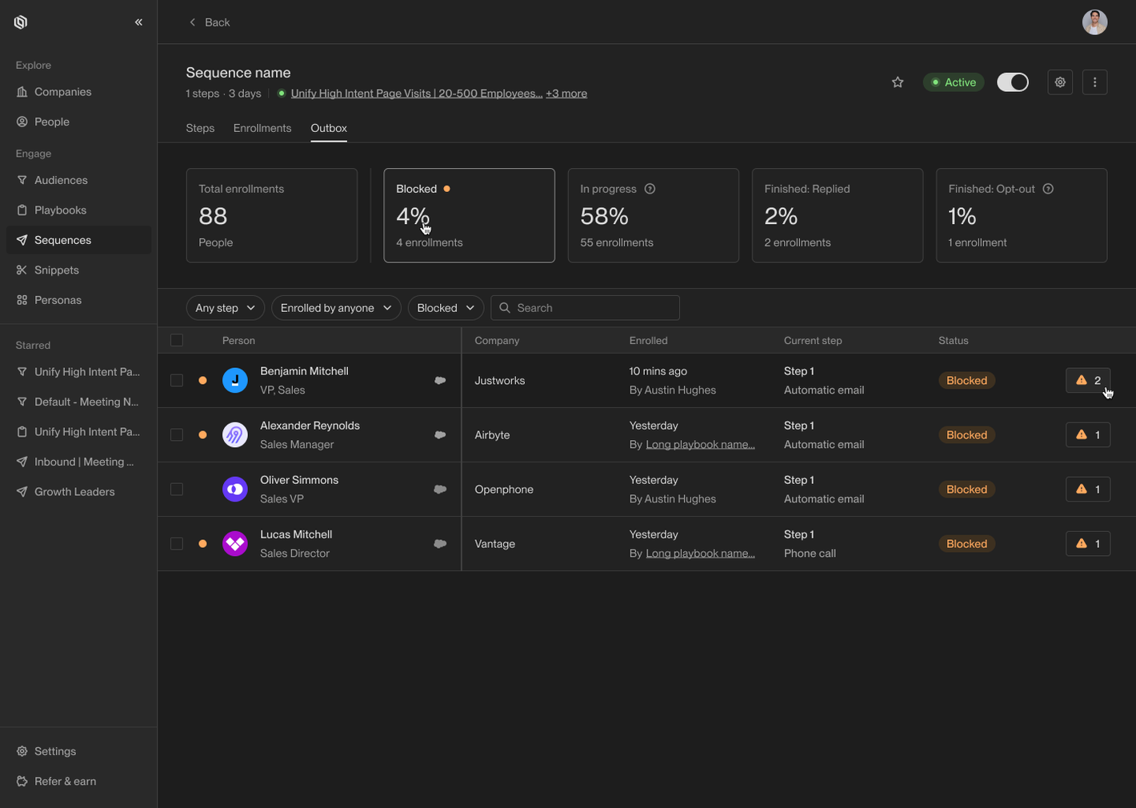The width and height of the screenshot is (1136, 808).
Task: Open user profile avatar
Action: (x=1094, y=22)
